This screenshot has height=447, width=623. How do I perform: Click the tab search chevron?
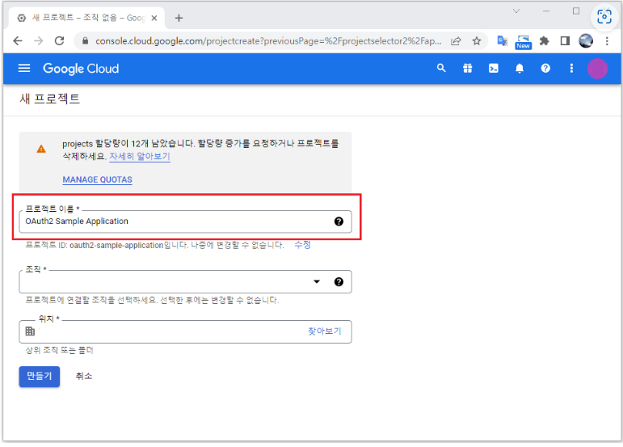pos(516,11)
